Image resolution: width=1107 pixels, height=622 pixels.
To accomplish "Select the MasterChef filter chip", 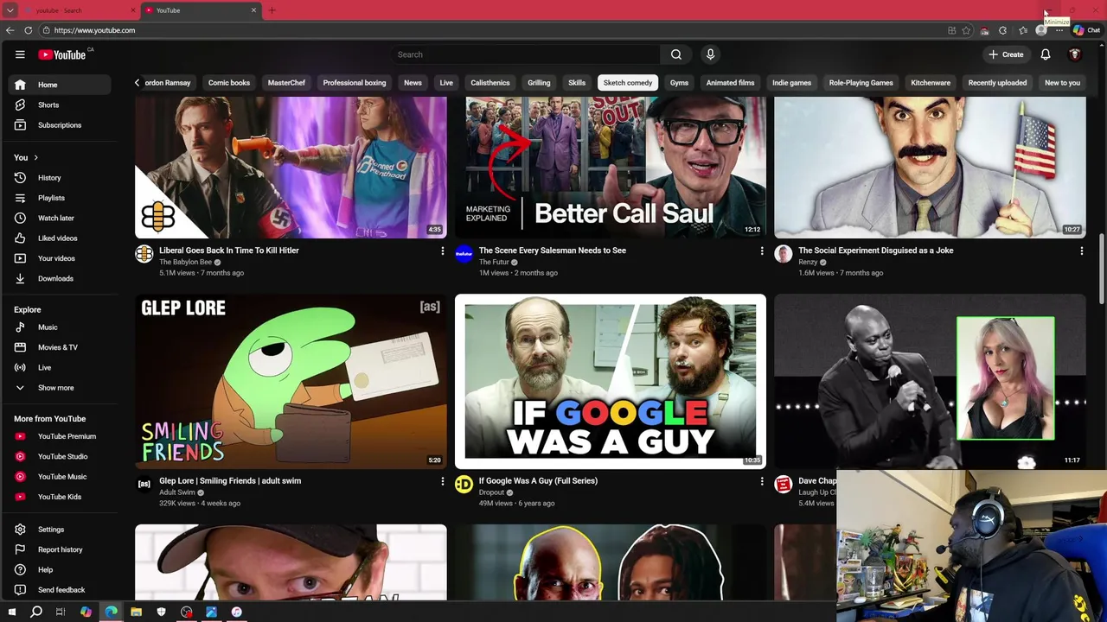I will (286, 83).
